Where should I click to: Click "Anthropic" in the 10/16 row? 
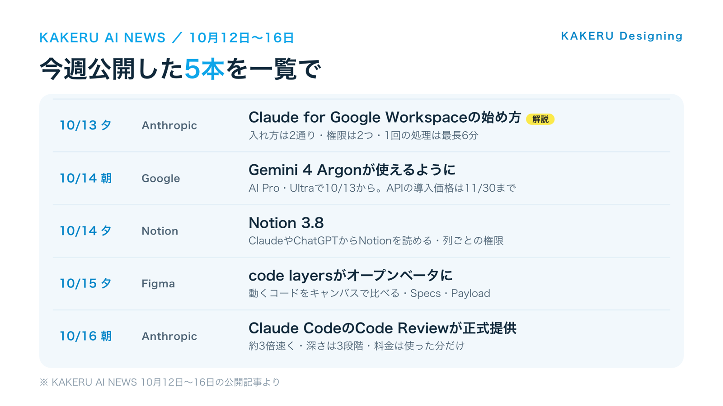pyautogui.click(x=169, y=337)
